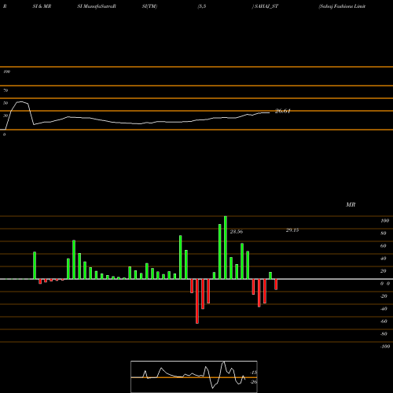Click the 28.56 value above the histogram
393x393 pixels.
point(237,232)
